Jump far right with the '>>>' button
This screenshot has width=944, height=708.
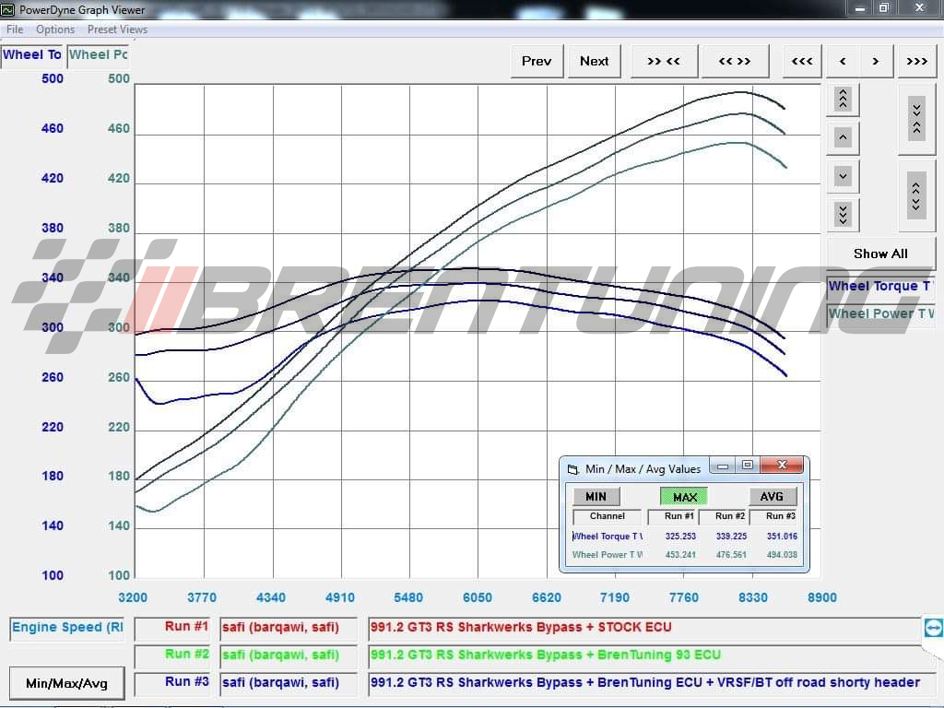(x=917, y=61)
